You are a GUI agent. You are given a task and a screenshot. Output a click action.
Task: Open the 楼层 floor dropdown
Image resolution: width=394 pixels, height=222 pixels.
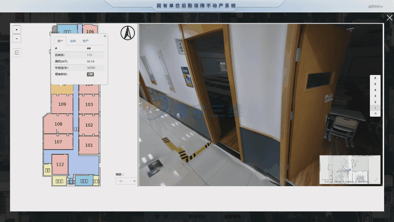click(x=126, y=181)
